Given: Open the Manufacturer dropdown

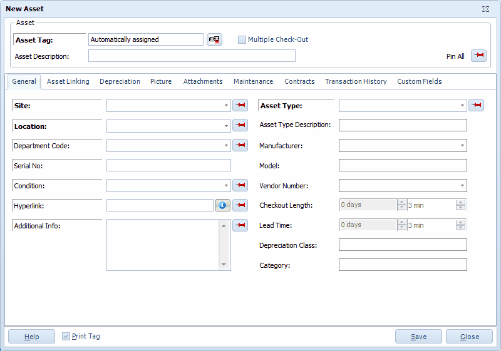Looking at the screenshot, I should pos(462,146).
